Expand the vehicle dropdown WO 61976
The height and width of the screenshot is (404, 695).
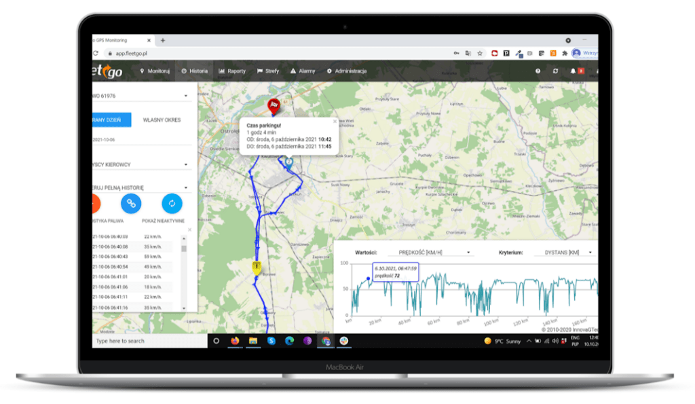141,96
